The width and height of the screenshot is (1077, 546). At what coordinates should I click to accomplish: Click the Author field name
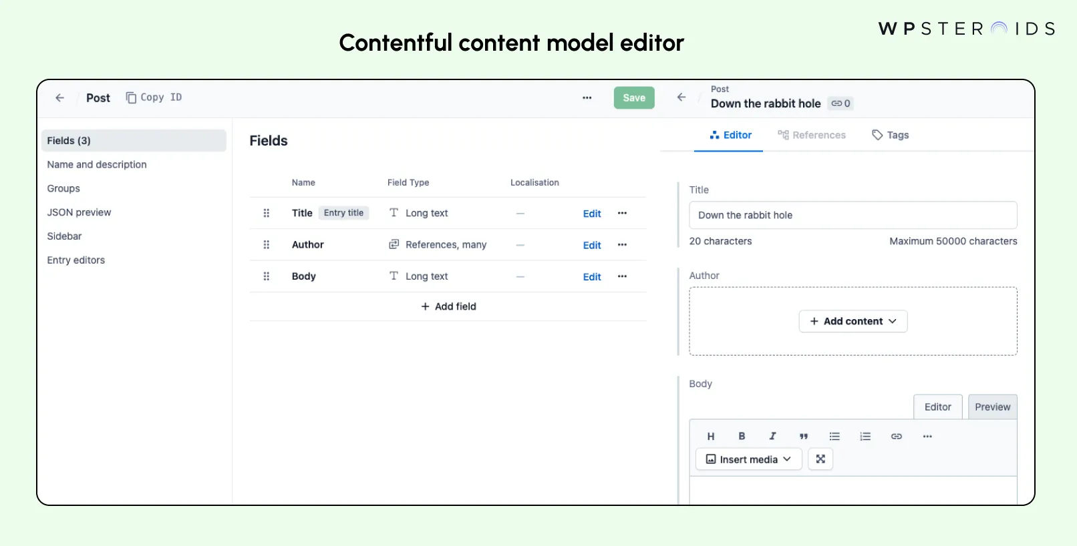[x=307, y=245]
